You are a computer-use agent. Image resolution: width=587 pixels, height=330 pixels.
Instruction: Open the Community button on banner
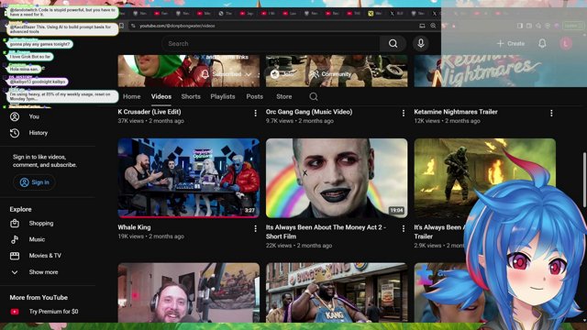(x=330, y=74)
